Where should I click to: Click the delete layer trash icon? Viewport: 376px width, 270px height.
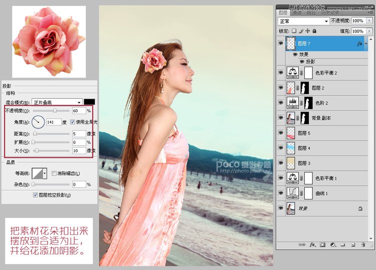tap(363, 244)
